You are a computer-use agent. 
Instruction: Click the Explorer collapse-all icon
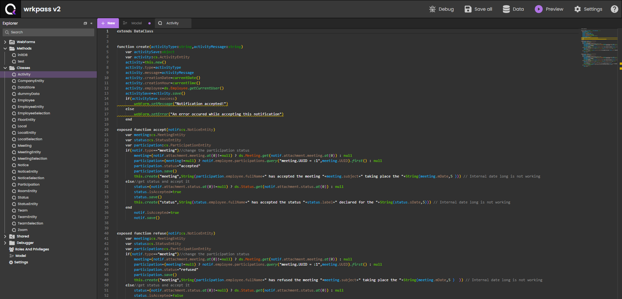(85, 23)
